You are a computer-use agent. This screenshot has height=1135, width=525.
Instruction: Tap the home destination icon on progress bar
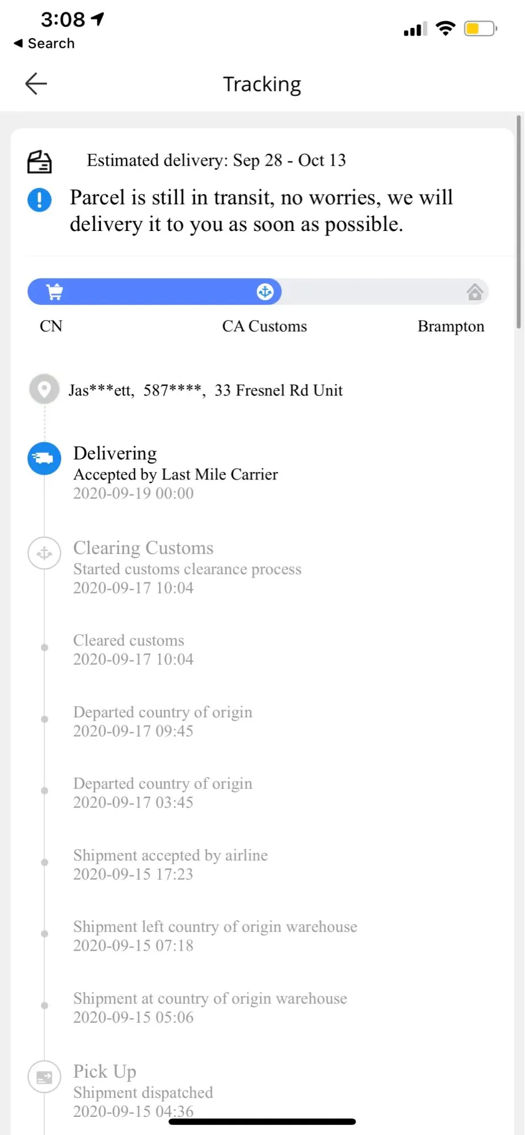pyautogui.click(x=474, y=292)
